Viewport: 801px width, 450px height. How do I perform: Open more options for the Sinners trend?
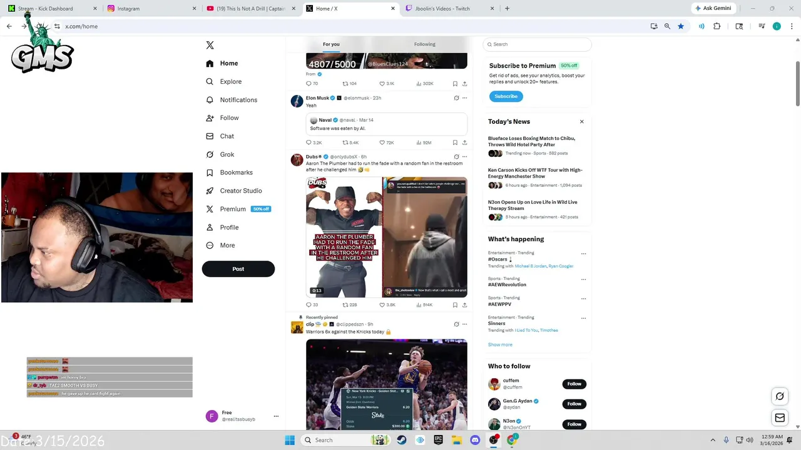point(583,319)
